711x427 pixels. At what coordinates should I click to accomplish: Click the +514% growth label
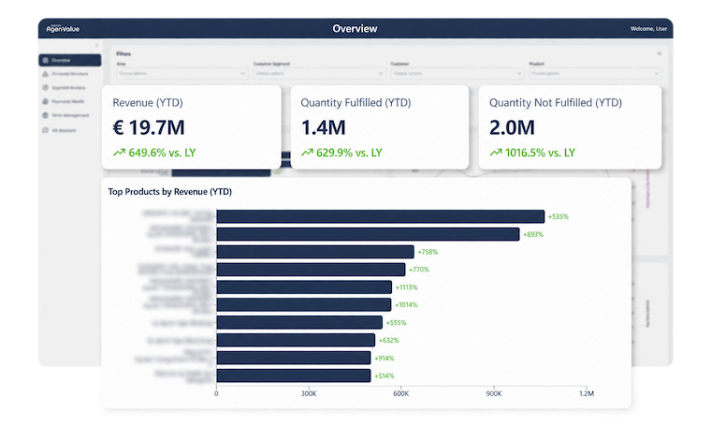coord(385,375)
